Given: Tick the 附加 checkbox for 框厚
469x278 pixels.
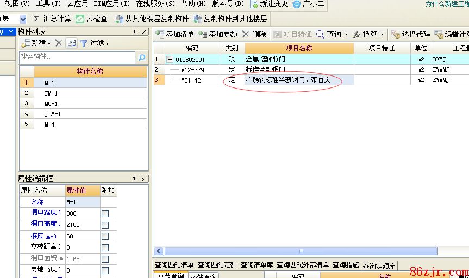Looking at the screenshot, I should pos(105,236).
